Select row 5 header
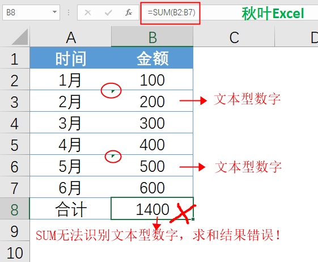318x262 pixels. (x=15, y=144)
